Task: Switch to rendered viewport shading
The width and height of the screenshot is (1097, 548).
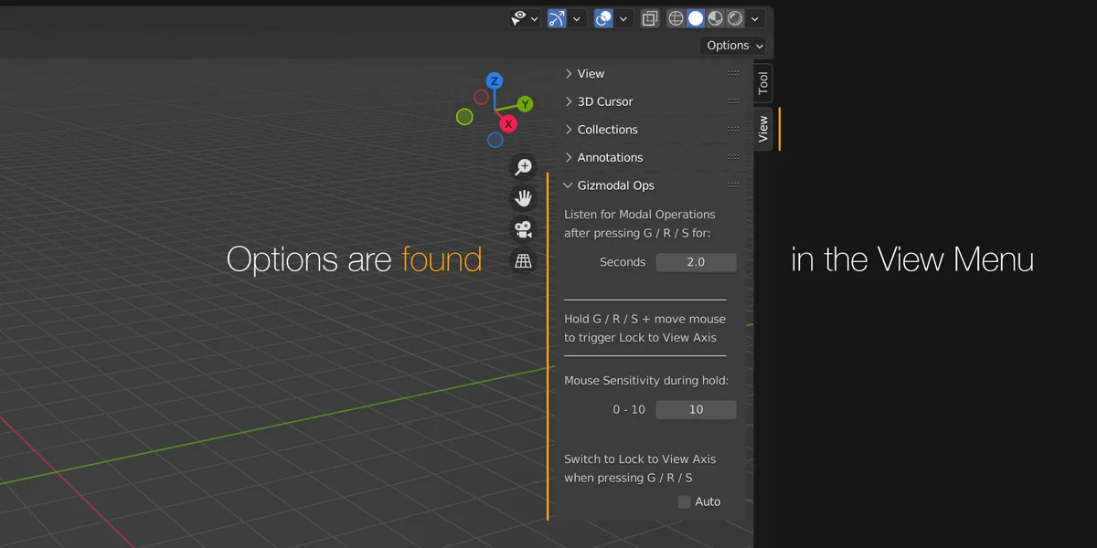Action: (737, 18)
